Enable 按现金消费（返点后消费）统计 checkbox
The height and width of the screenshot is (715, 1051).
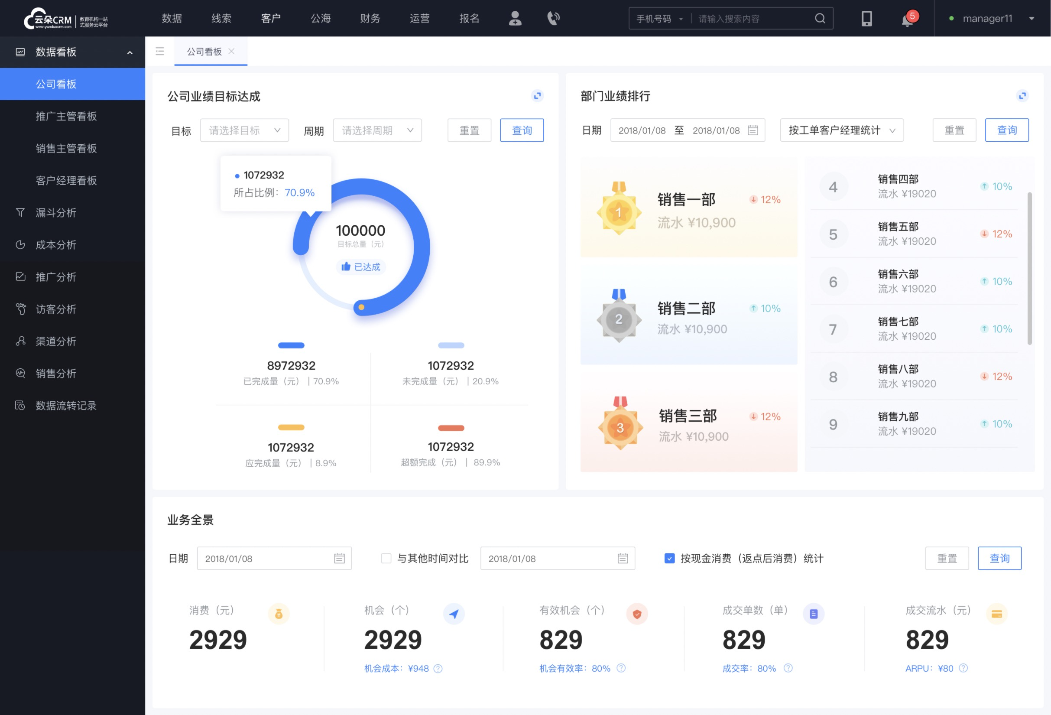668,559
